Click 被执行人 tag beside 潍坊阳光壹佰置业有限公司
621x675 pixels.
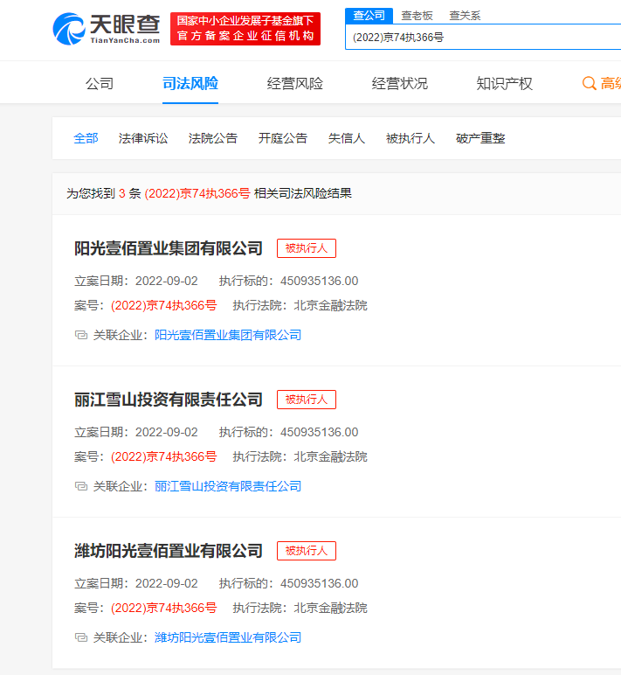(307, 551)
